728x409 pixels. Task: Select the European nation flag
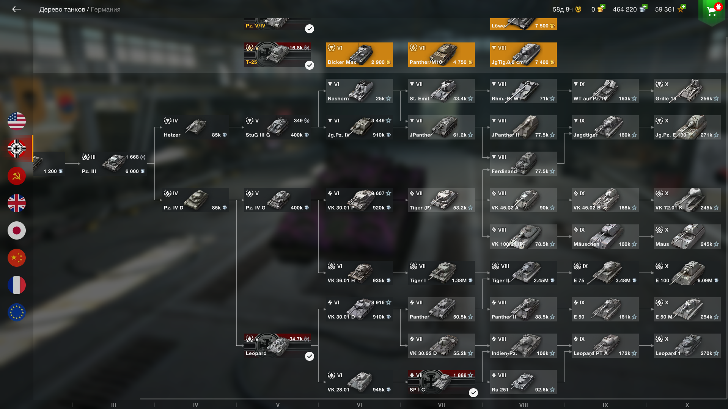[x=17, y=312]
